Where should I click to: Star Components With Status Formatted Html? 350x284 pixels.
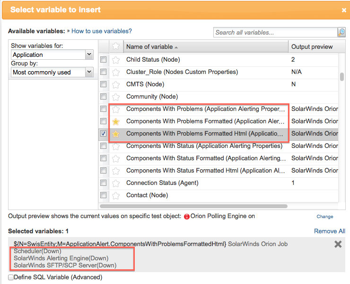click(x=116, y=171)
